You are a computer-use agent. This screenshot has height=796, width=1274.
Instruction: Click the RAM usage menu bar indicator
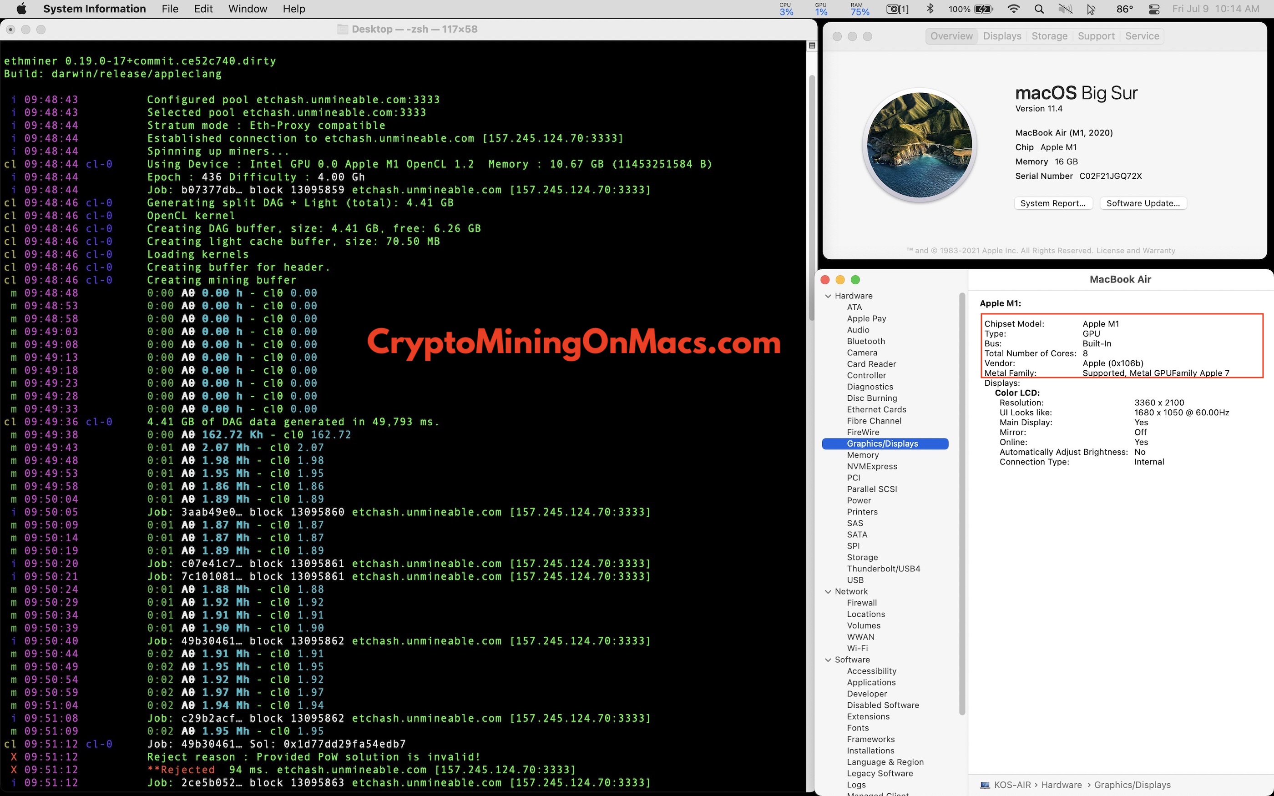tap(859, 9)
